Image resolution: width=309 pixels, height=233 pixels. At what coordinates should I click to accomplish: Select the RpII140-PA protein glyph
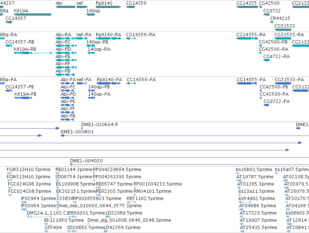coord(109,83)
